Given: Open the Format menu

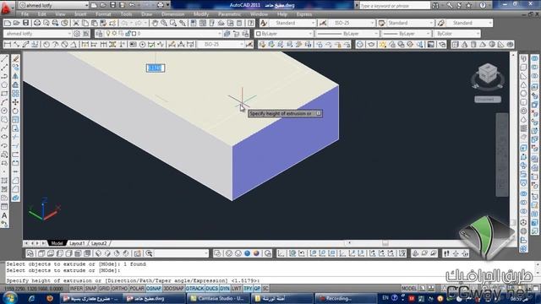Looking at the screenshot, I should click(103, 14).
